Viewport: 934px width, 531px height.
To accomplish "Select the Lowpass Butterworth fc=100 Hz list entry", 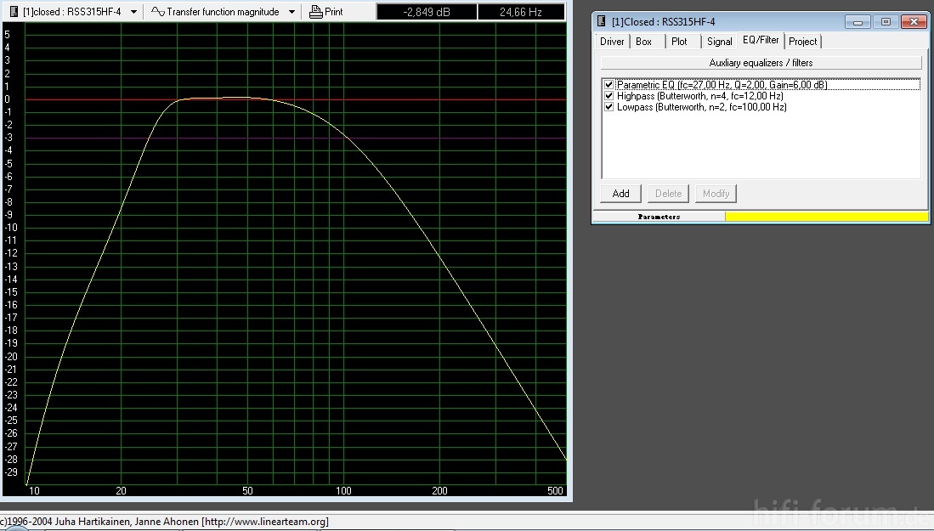I will (x=701, y=107).
